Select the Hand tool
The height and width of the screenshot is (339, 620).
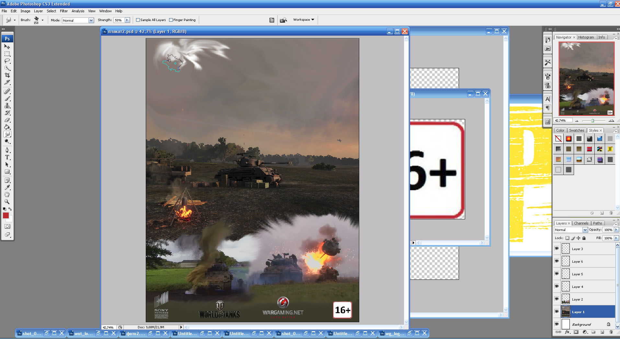7,194
